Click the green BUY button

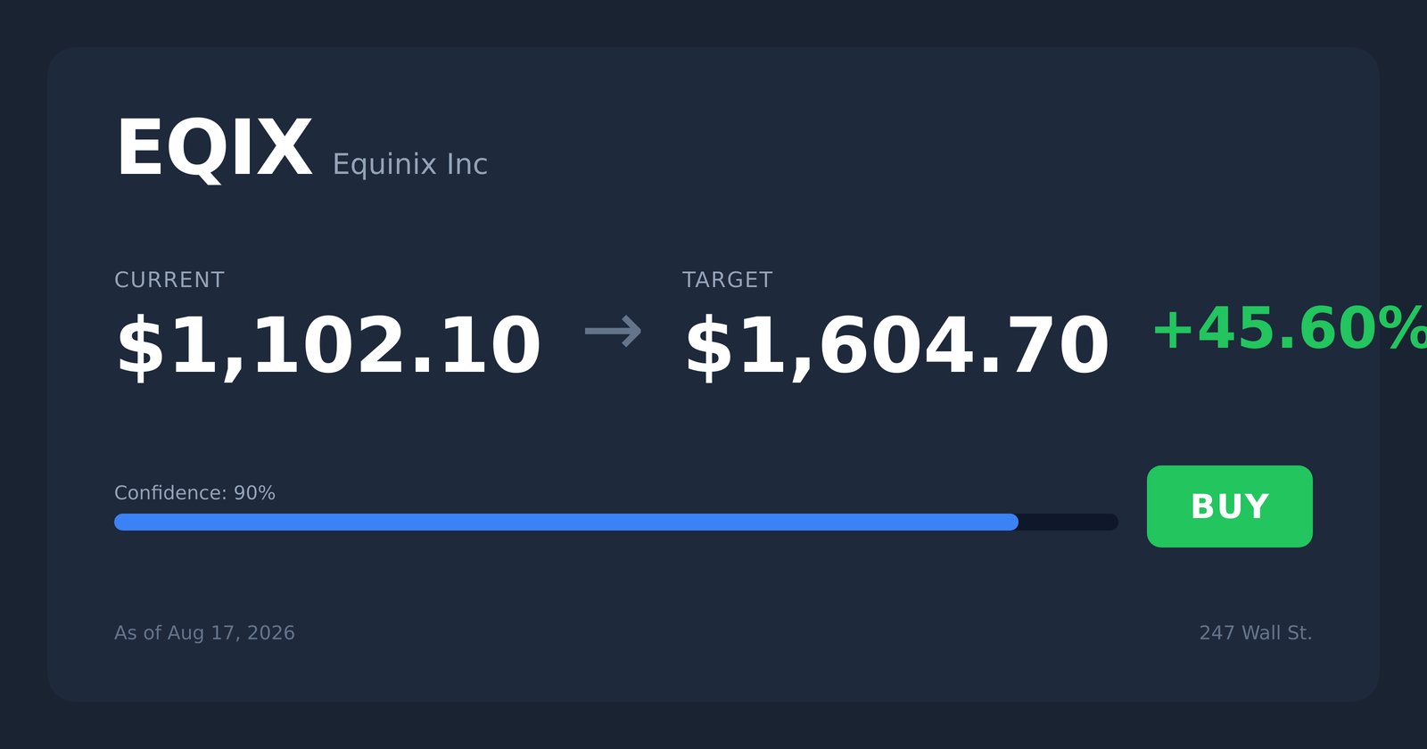pos(1229,506)
